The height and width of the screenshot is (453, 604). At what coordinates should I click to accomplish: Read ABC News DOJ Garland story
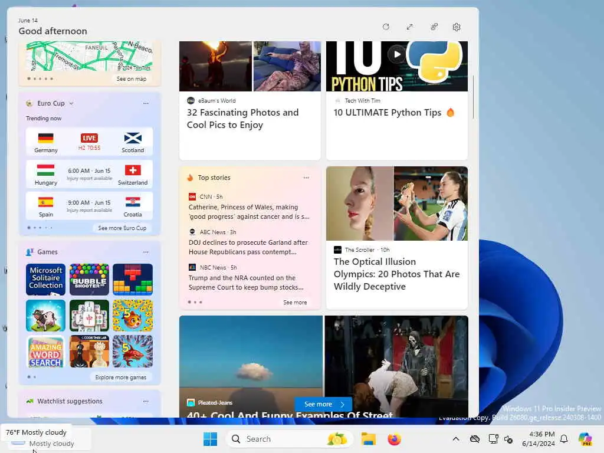tap(248, 247)
